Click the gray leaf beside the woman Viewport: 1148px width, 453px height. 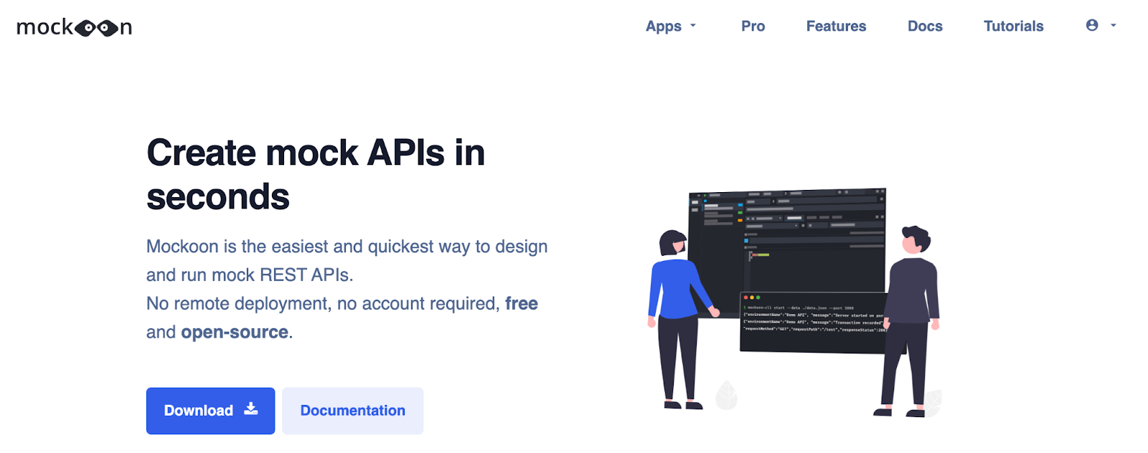pyautogui.click(x=726, y=395)
